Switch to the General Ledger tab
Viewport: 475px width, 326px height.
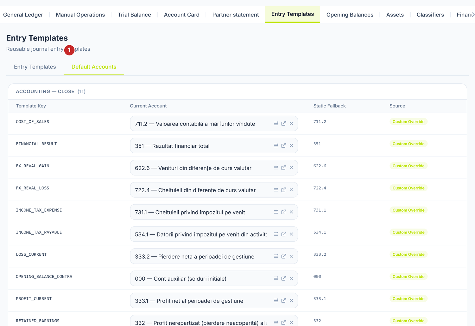coord(23,15)
